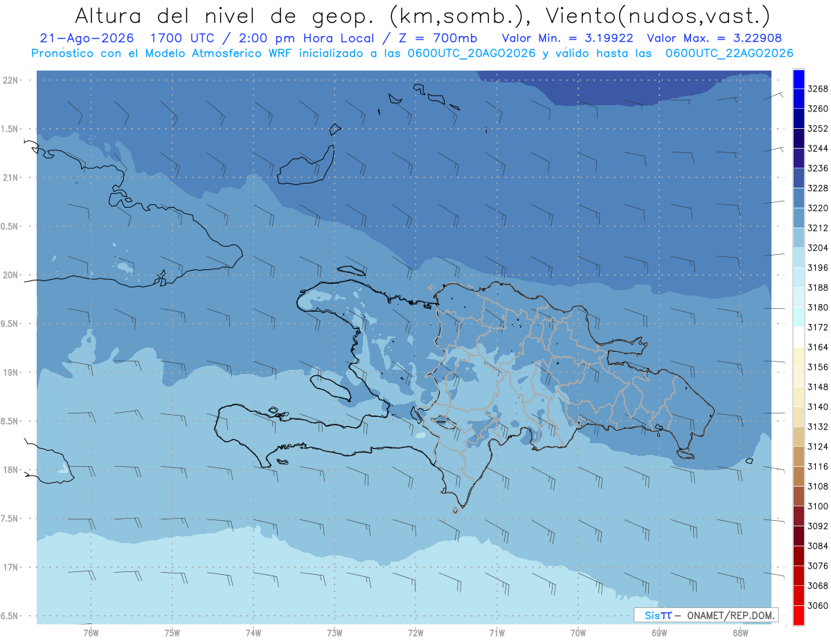Click the '72W' longitude label
This screenshot has width=831, height=642.
(416, 632)
